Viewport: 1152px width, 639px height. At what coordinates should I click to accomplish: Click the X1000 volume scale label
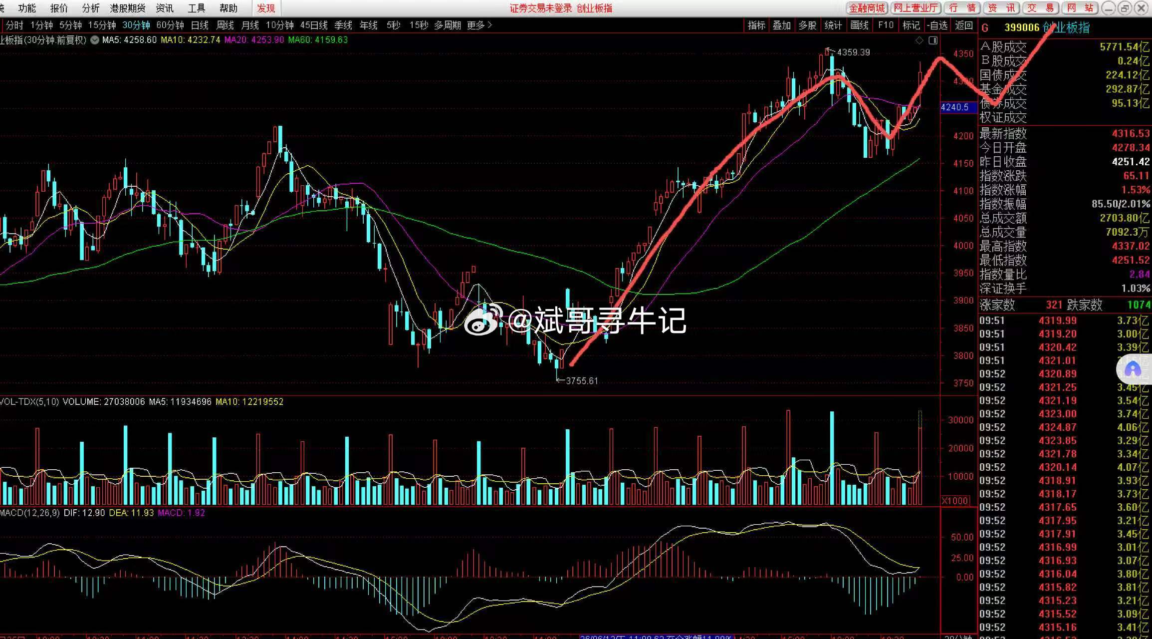pos(955,501)
